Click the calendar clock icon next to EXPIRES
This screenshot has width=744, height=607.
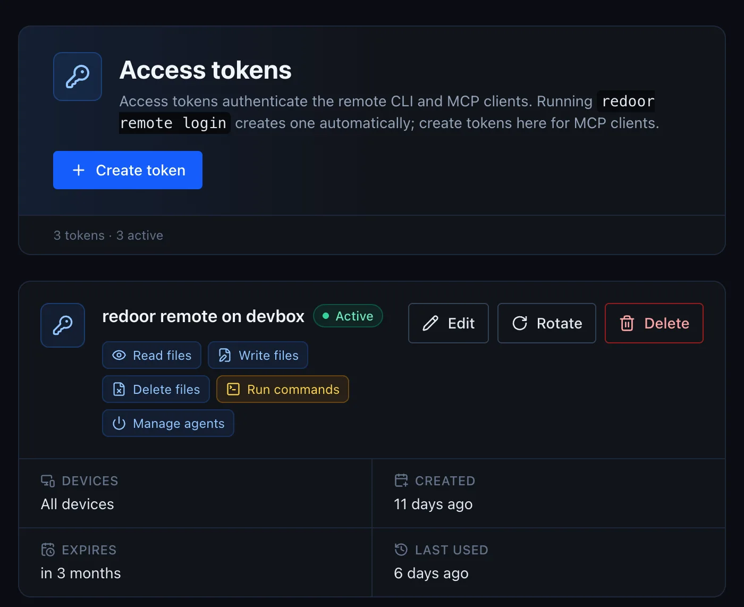48,550
